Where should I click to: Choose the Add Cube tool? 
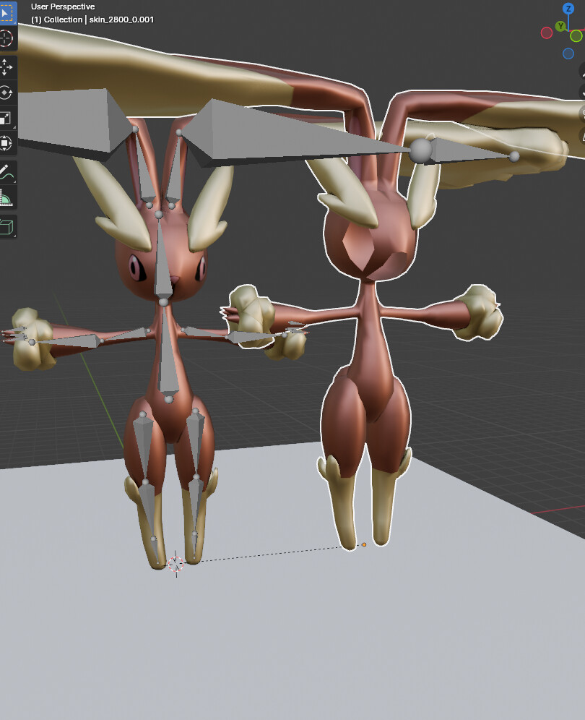click(x=6, y=226)
